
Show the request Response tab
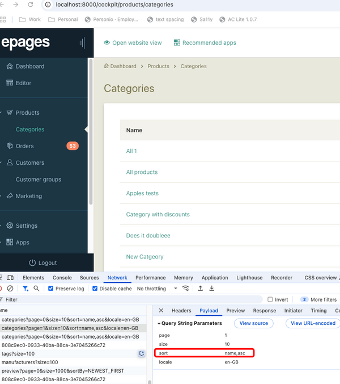click(x=265, y=311)
